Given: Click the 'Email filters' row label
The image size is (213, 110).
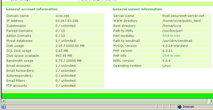Looking at the screenshot, I should [x=16, y=81].
